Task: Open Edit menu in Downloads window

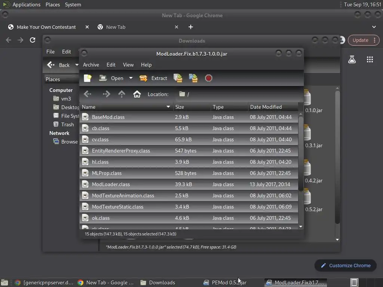Action: pyautogui.click(x=67, y=52)
